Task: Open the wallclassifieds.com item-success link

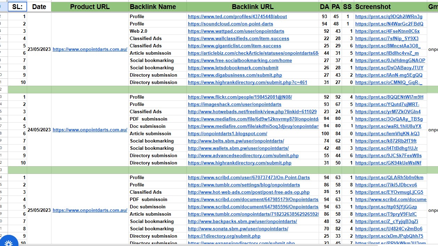Action: (238, 38)
